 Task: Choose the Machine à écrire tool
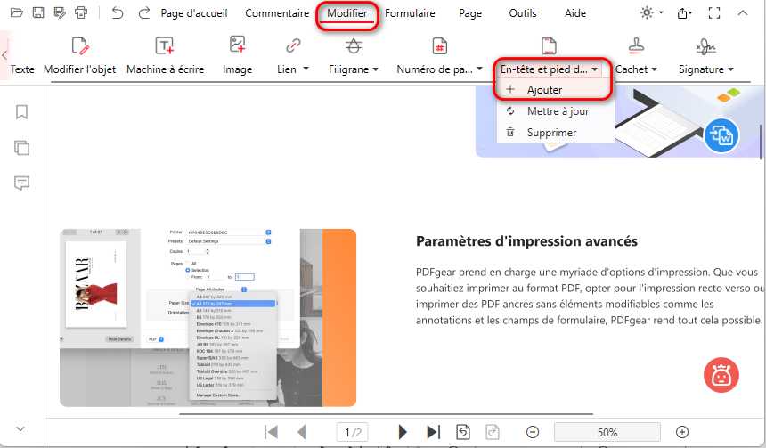(x=165, y=56)
